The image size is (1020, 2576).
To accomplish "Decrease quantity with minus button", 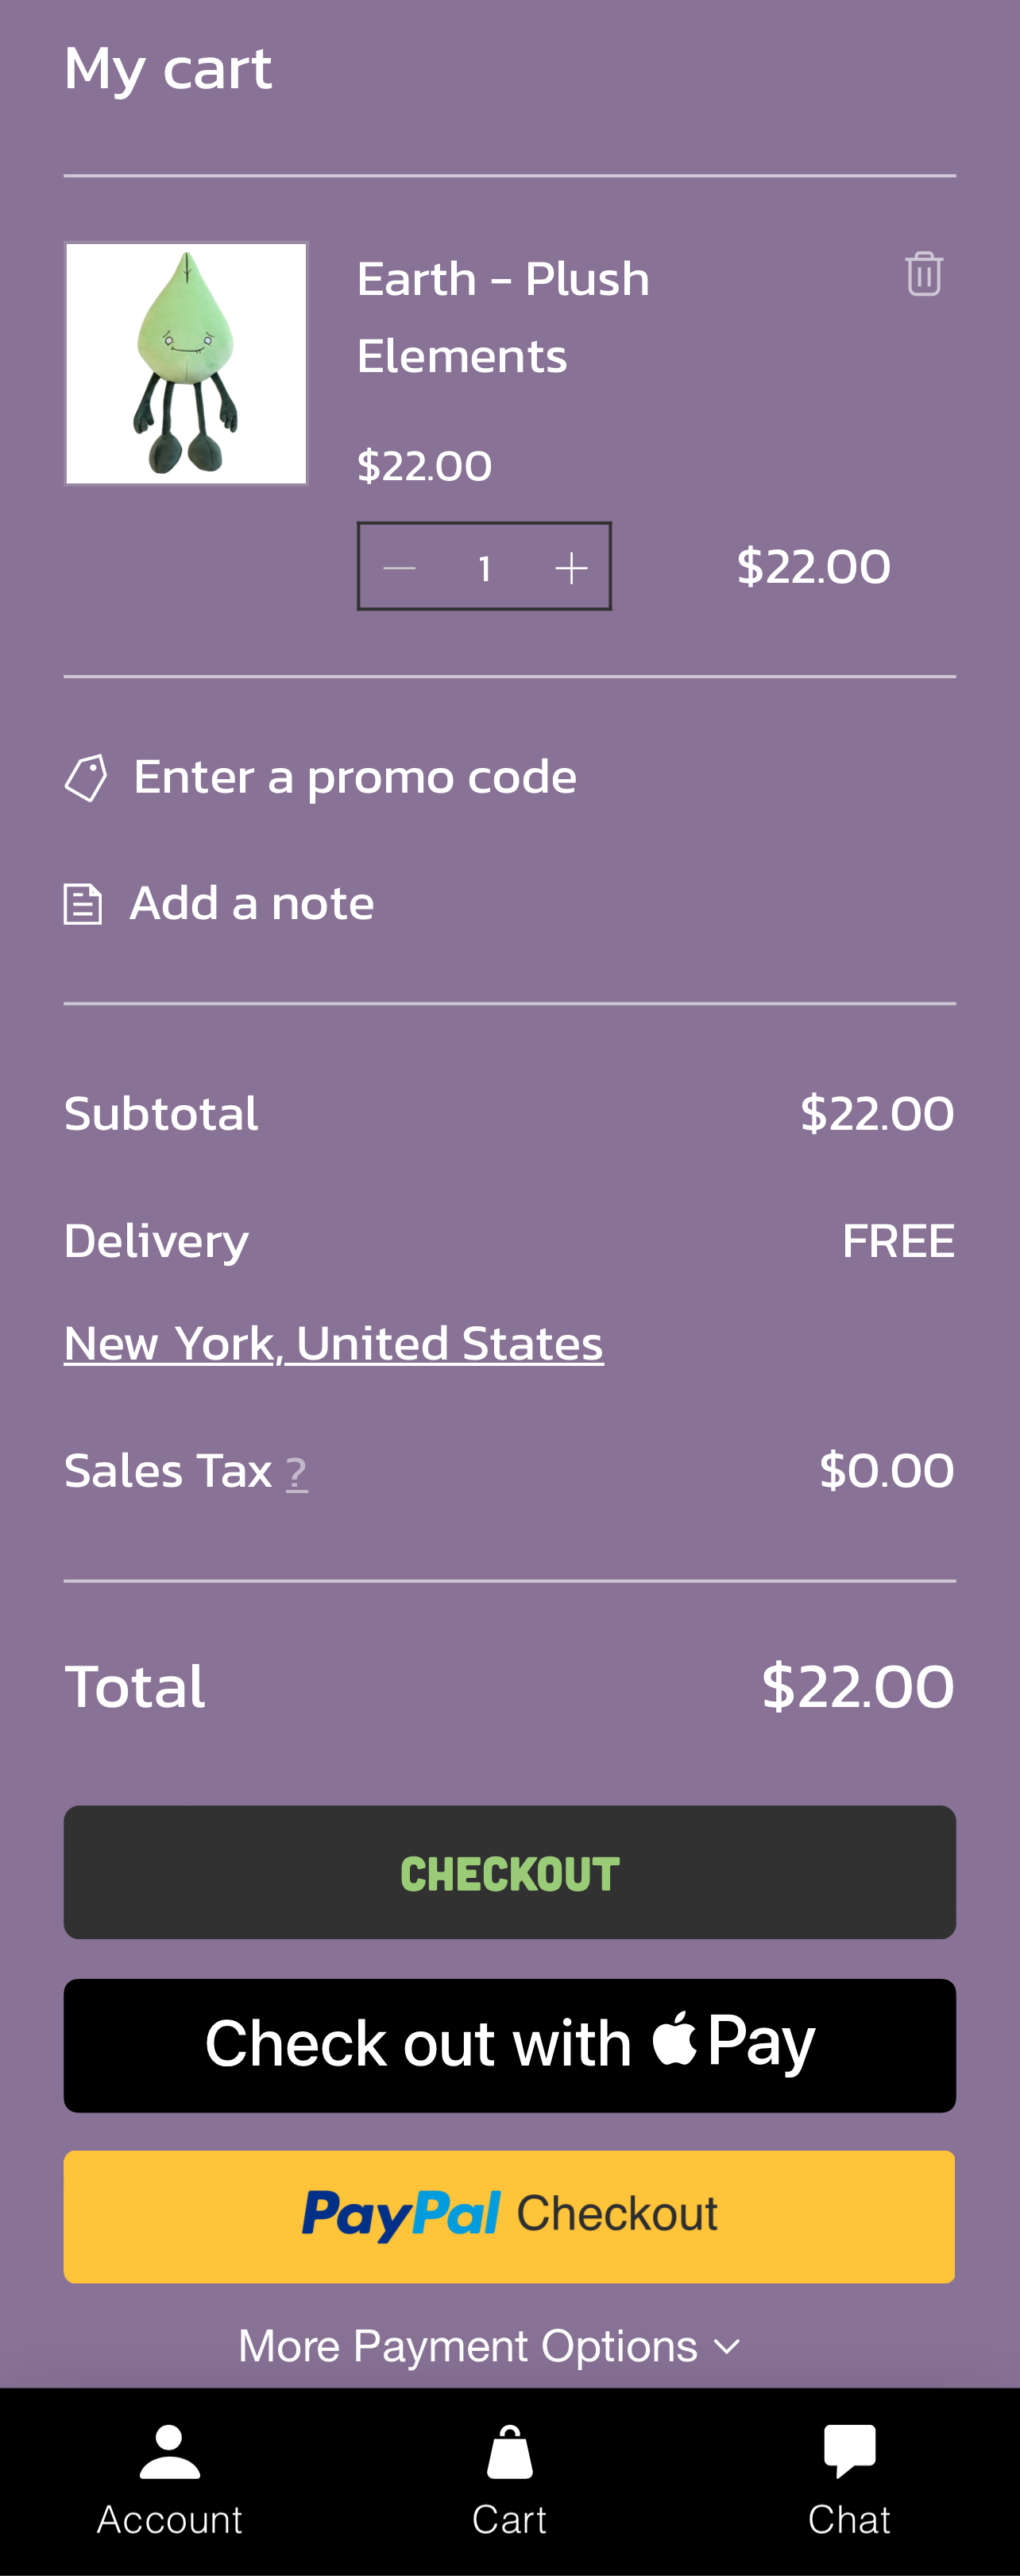I will click(400, 568).
